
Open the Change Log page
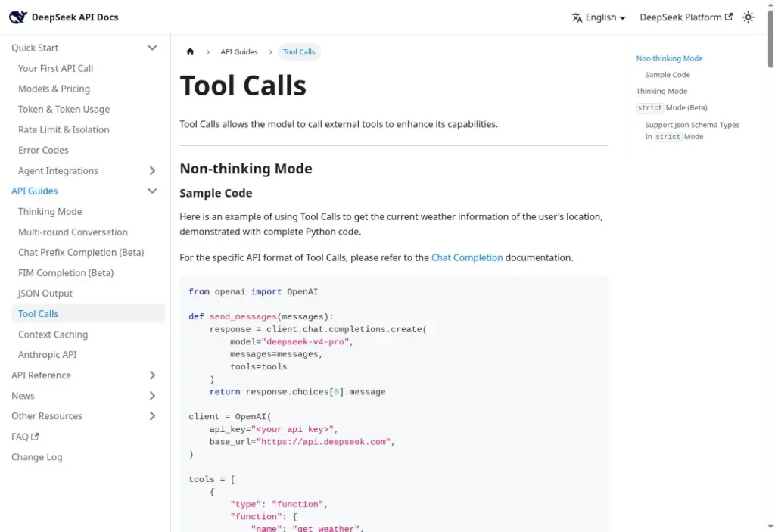37,457
